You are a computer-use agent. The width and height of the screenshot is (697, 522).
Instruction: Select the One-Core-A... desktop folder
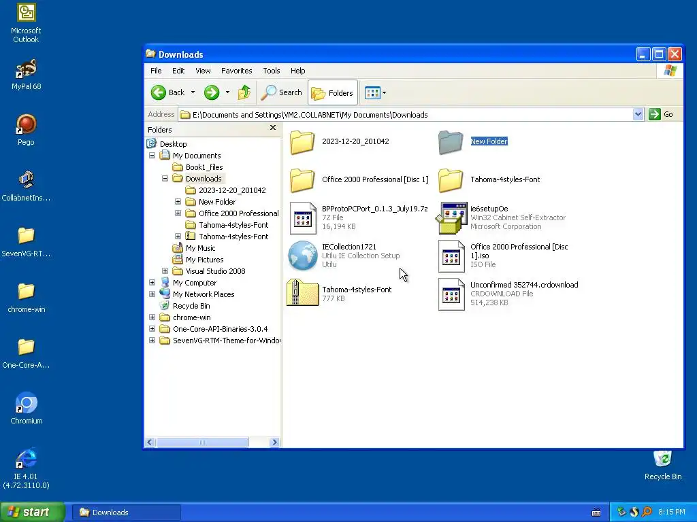(x=26, y=353)
